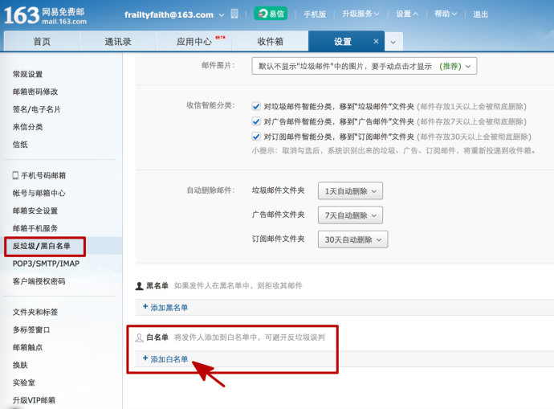The height and width of the screenshot is (409, 554).
Task: Click the 白名单 person icon
Action: [139, 338]
